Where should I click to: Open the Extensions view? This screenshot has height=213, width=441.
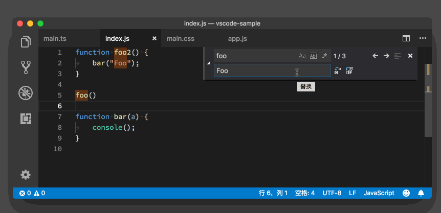click(x=26, y=119)
